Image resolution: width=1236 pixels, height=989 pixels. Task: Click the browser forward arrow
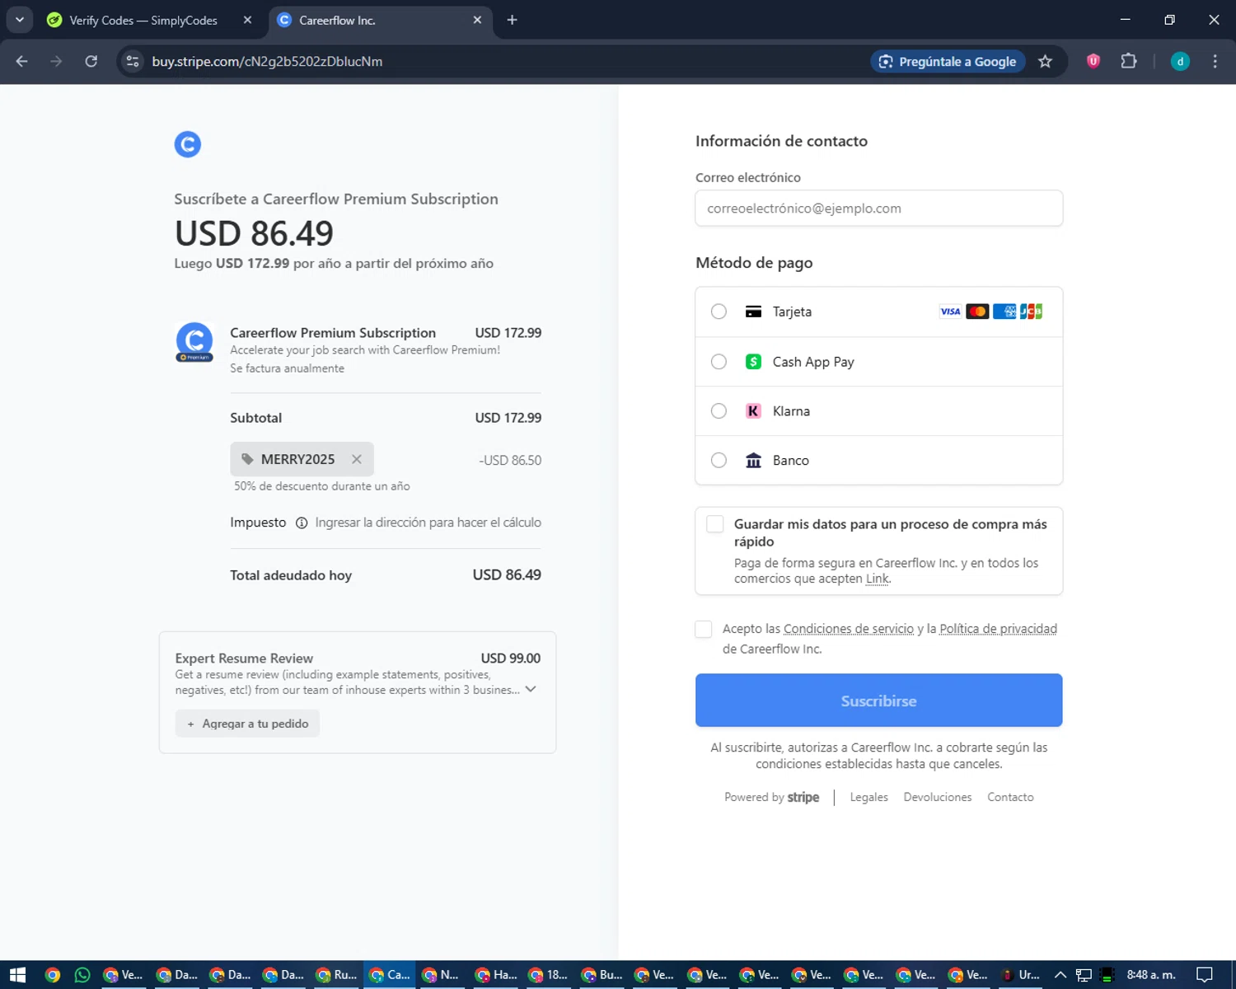point(56,62)
